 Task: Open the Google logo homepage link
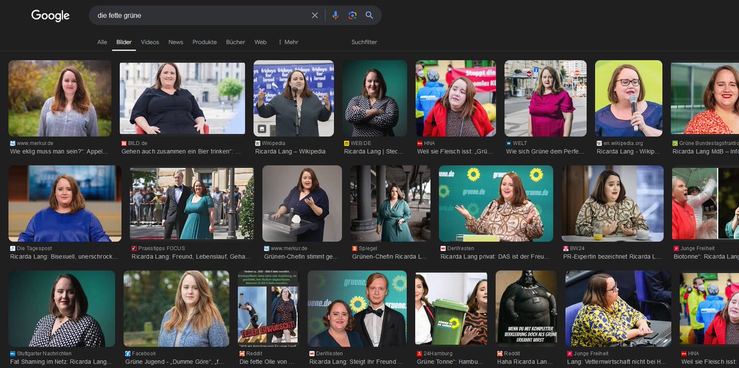click(x=50, y=16)
